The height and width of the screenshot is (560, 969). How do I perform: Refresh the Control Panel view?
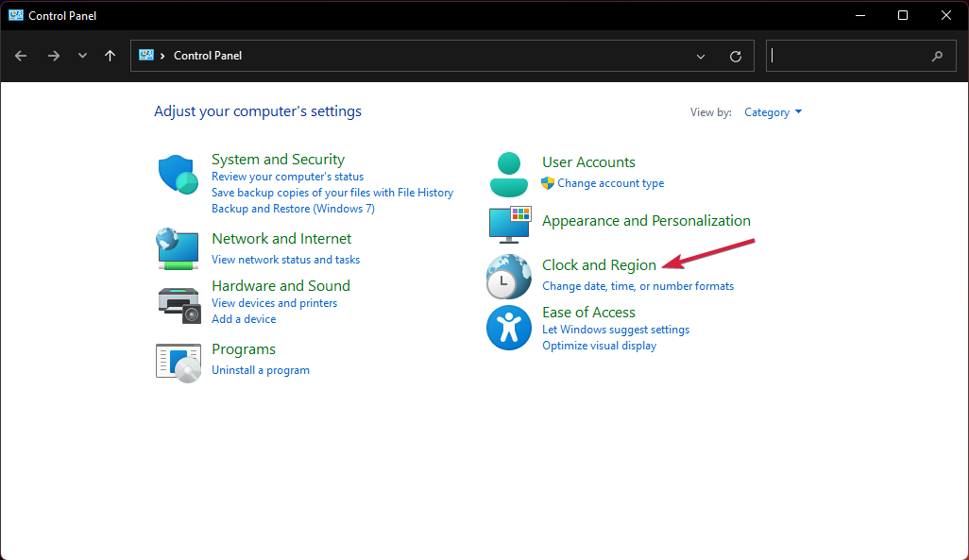(736, 57)
